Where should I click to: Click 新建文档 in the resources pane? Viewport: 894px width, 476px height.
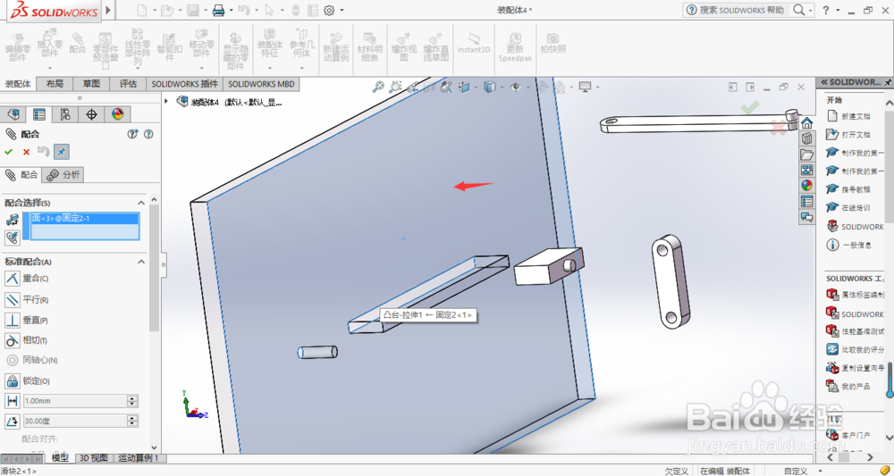click(856, 116)
